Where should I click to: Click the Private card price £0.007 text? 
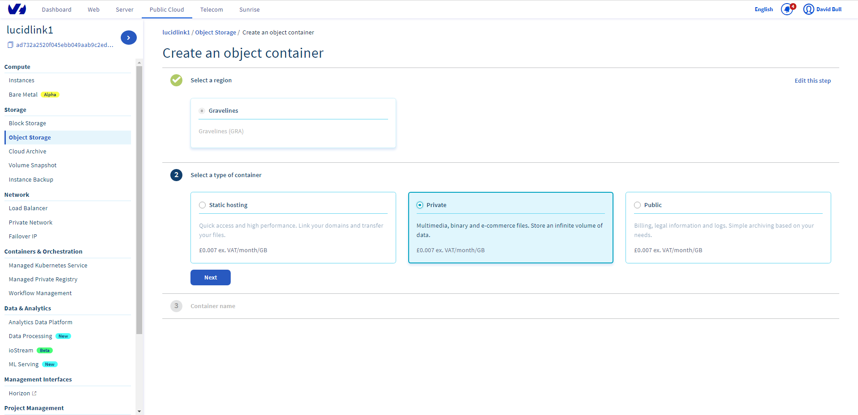pyautogui.click(x=451, y=250)
